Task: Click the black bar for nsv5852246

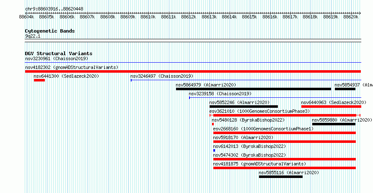Action: click(243, 107)
